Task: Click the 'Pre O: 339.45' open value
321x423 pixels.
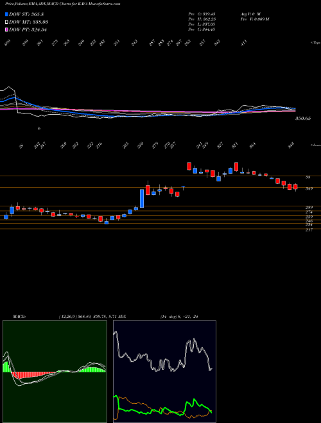Action: point(202,13)
